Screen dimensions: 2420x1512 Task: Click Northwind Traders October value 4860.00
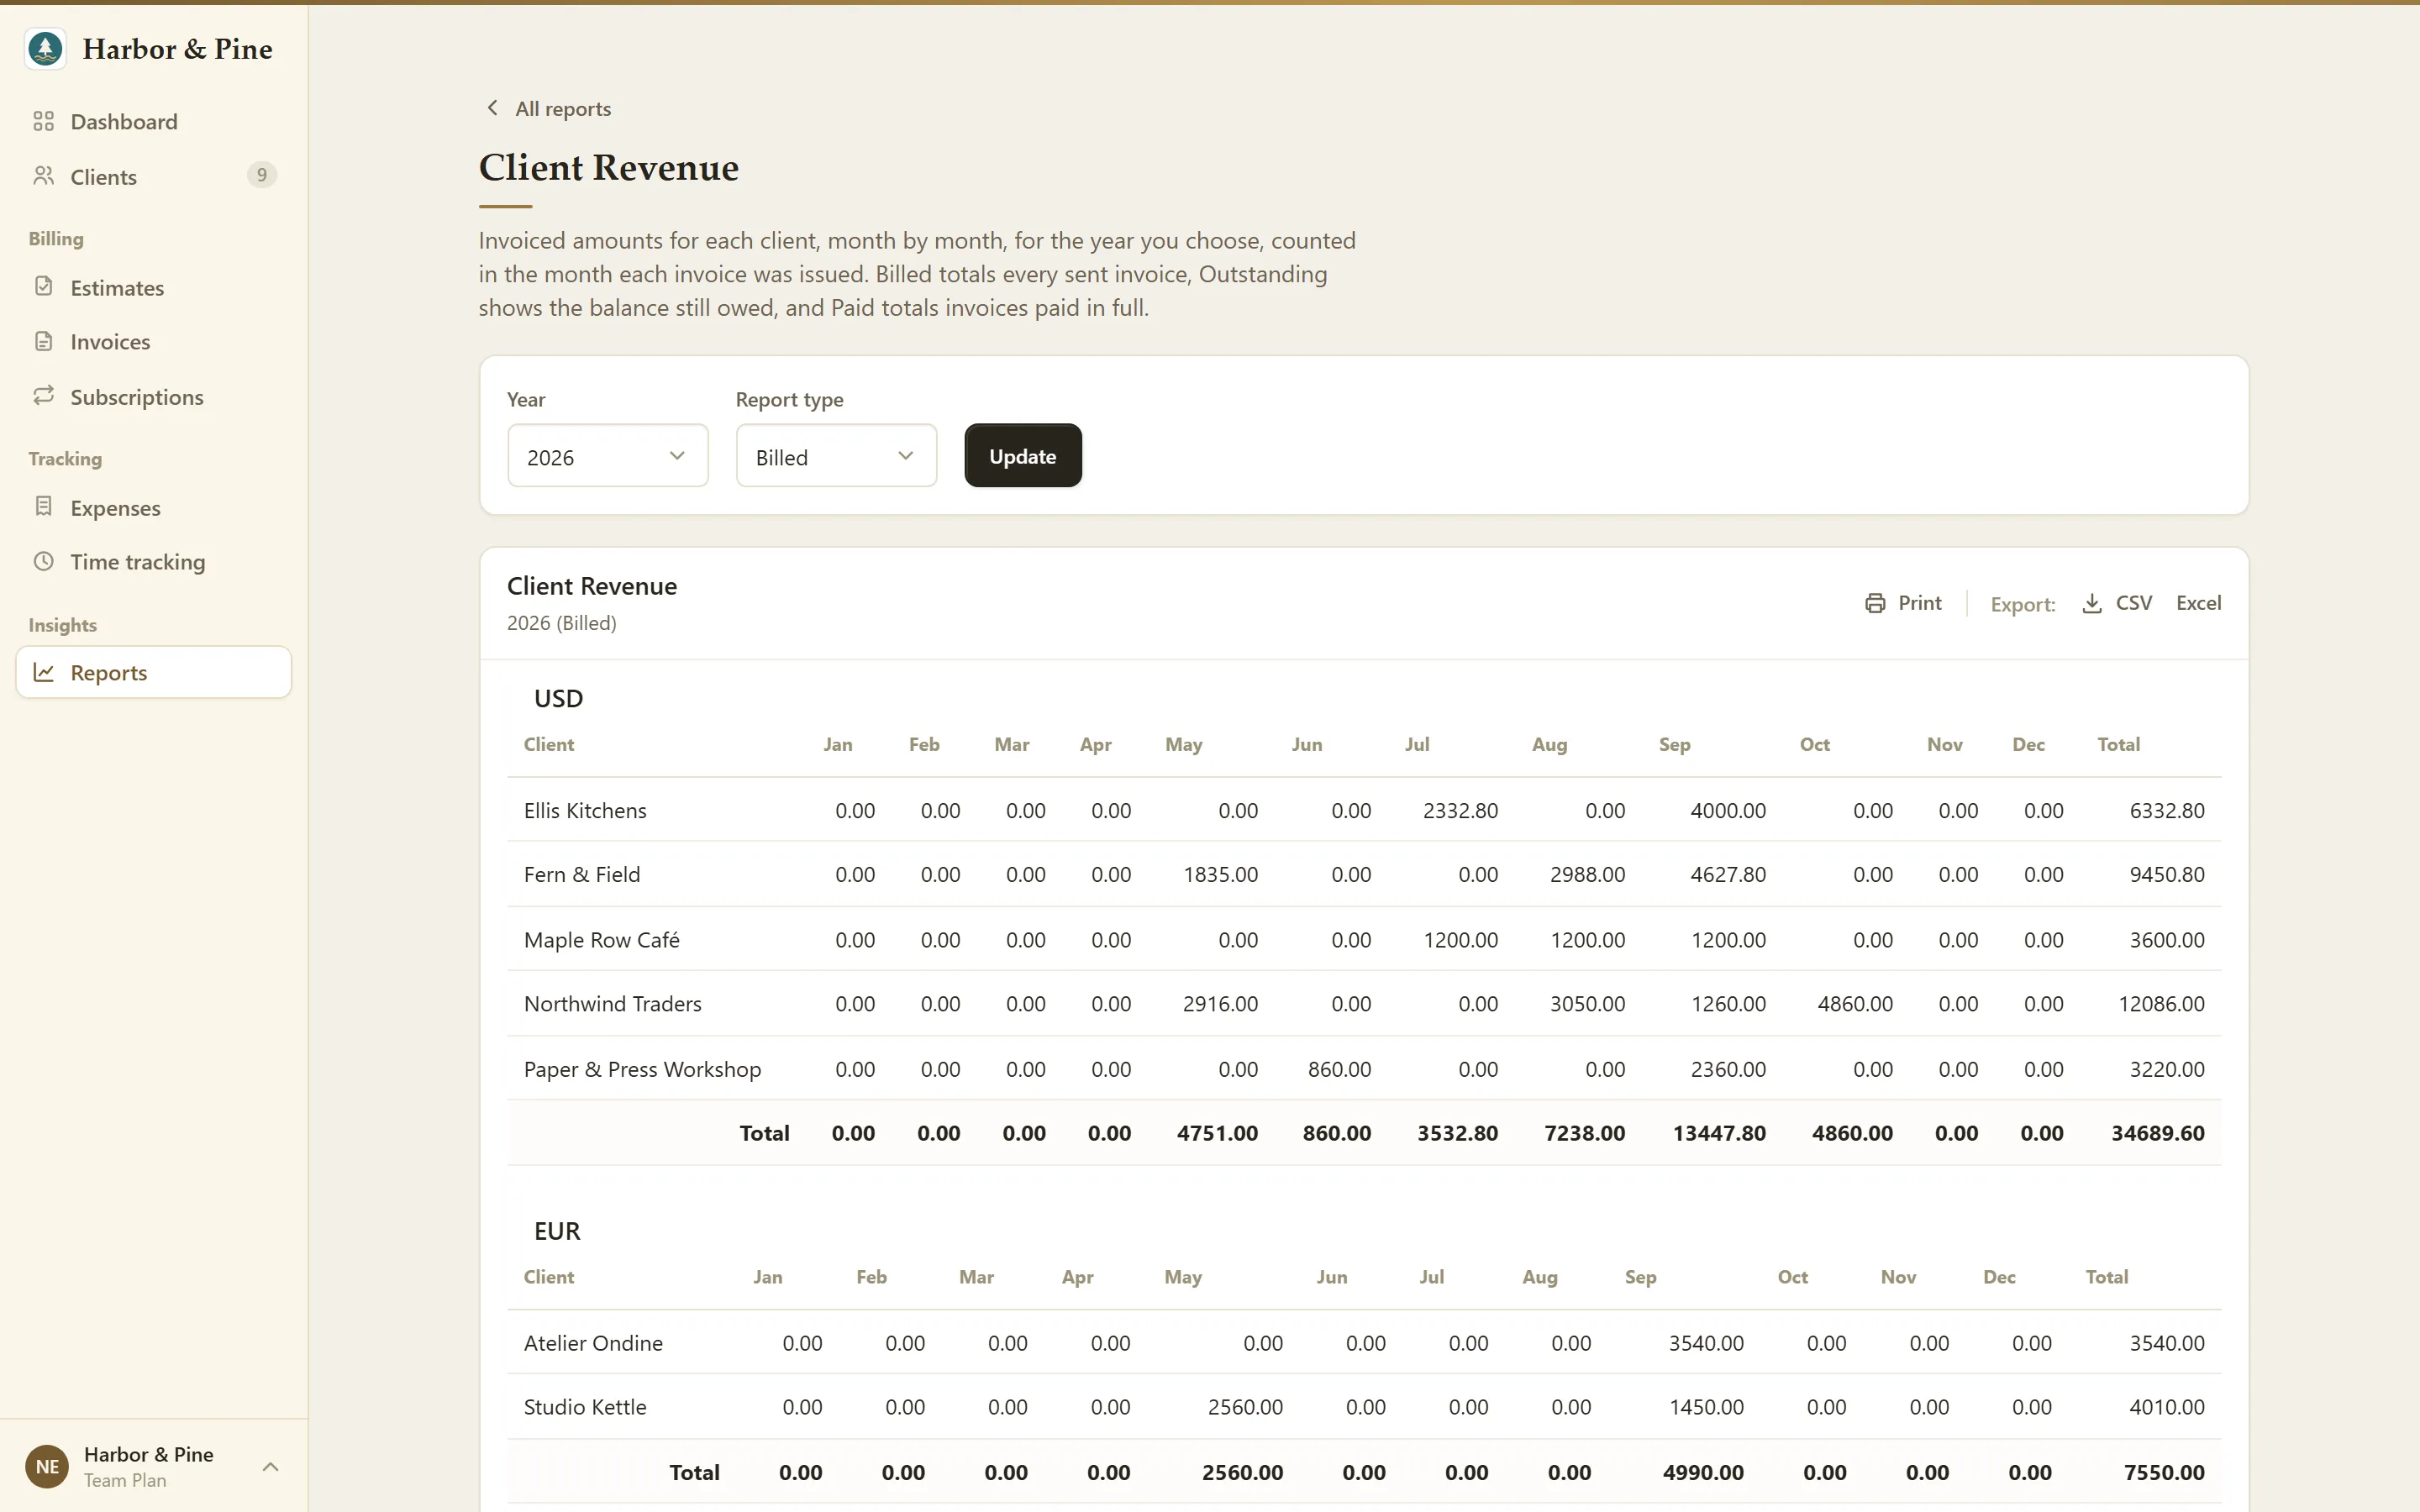tap(1855, 1003)
